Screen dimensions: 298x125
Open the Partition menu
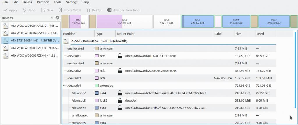coord(43,2)
